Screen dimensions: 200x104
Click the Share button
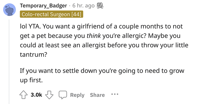click(97, 95)
